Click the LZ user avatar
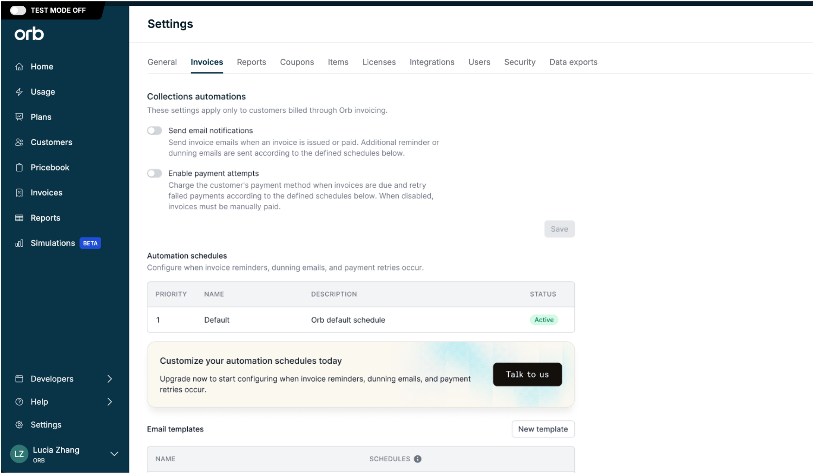 click(19, 454)
